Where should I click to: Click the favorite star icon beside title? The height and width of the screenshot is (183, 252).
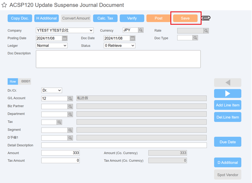pos(4,5)
